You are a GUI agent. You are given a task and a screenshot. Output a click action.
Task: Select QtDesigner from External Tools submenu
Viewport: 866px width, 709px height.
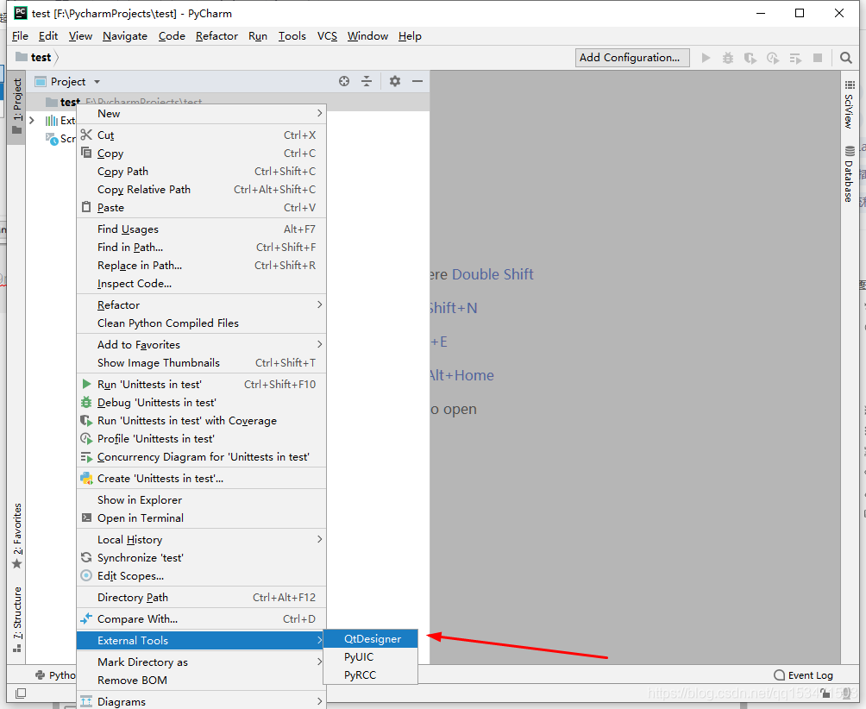[371, 639]
